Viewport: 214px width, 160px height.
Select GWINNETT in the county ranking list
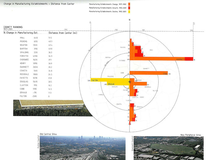(24, 67)
